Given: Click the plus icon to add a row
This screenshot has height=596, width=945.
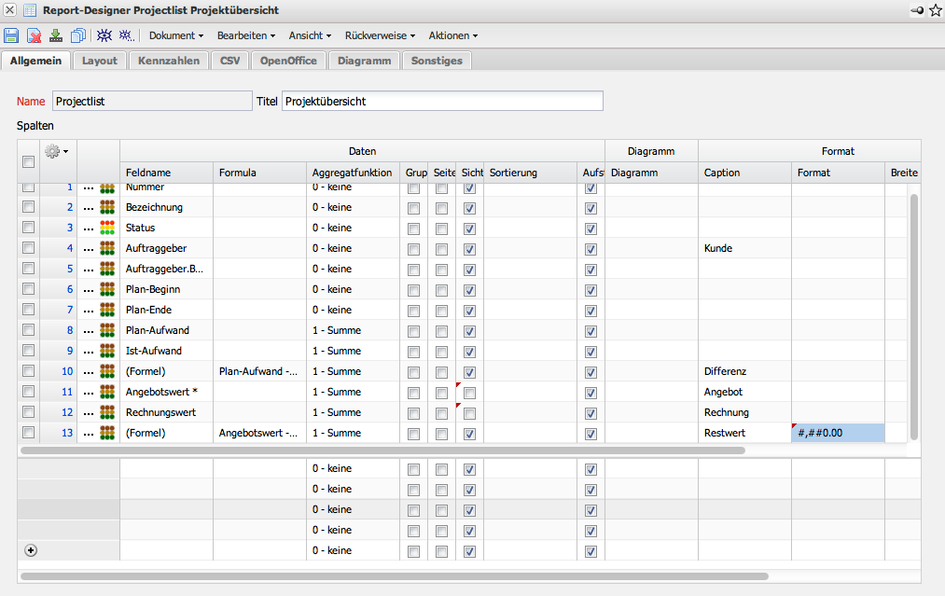Looking at the screenshot, I should point(30,550).
